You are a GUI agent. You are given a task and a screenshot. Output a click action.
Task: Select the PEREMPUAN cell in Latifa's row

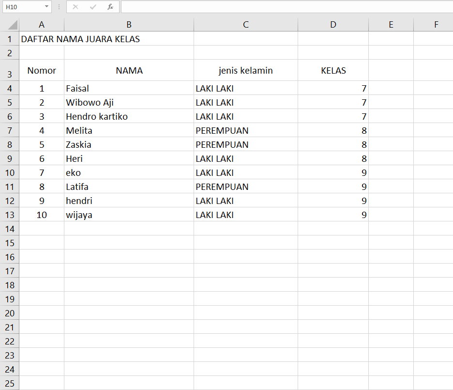[245, 187]
